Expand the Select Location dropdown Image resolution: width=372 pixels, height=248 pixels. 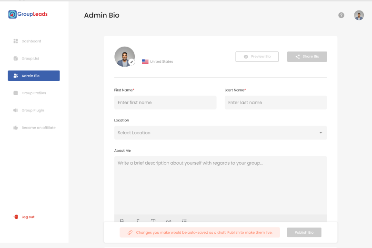221,133
